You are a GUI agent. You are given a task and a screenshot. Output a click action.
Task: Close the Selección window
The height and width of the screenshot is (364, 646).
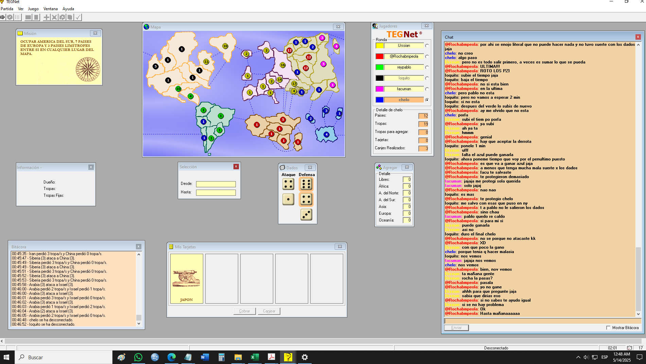click(x=236, y=167)
